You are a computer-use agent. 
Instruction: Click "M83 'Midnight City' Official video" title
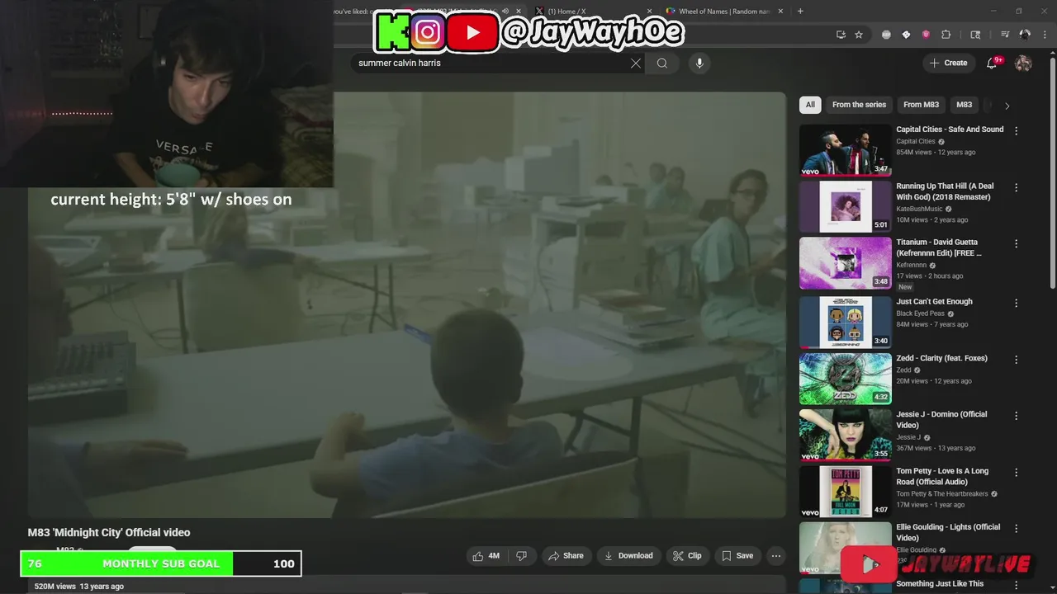[109, 533]
